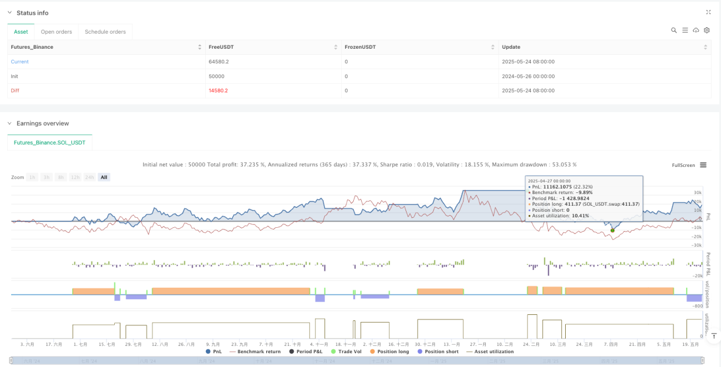Image resolution: width=721 pixels, height=367 pixels.
Task: Click the FullScreen chart button
Action: click(683, 165)
